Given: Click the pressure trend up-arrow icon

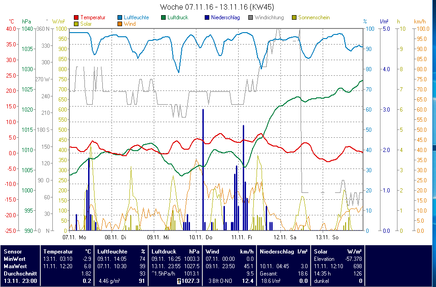Looking at the screenshot, I should tap(179, 281).
